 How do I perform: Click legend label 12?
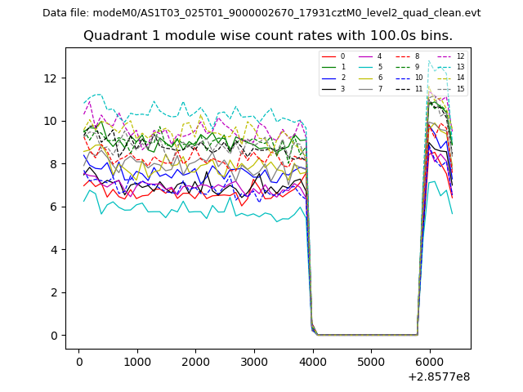(460, 56)
